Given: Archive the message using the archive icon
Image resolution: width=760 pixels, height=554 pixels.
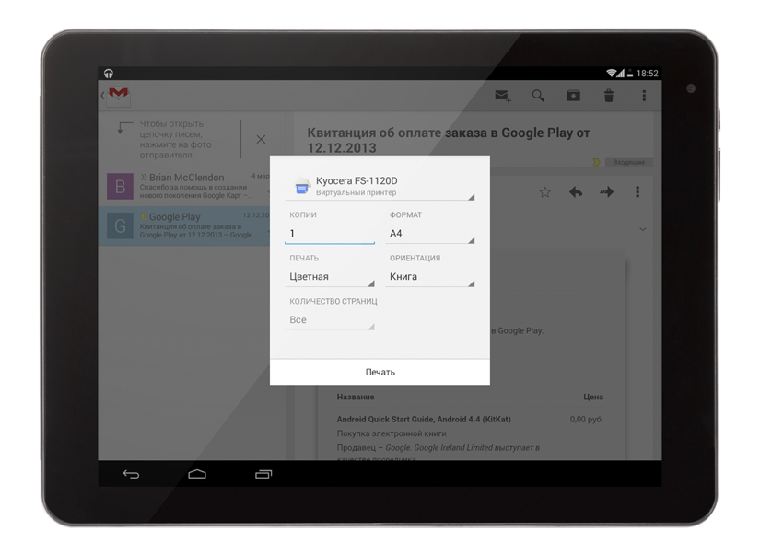Looking at the screenshot, I should tap(573, 96).
